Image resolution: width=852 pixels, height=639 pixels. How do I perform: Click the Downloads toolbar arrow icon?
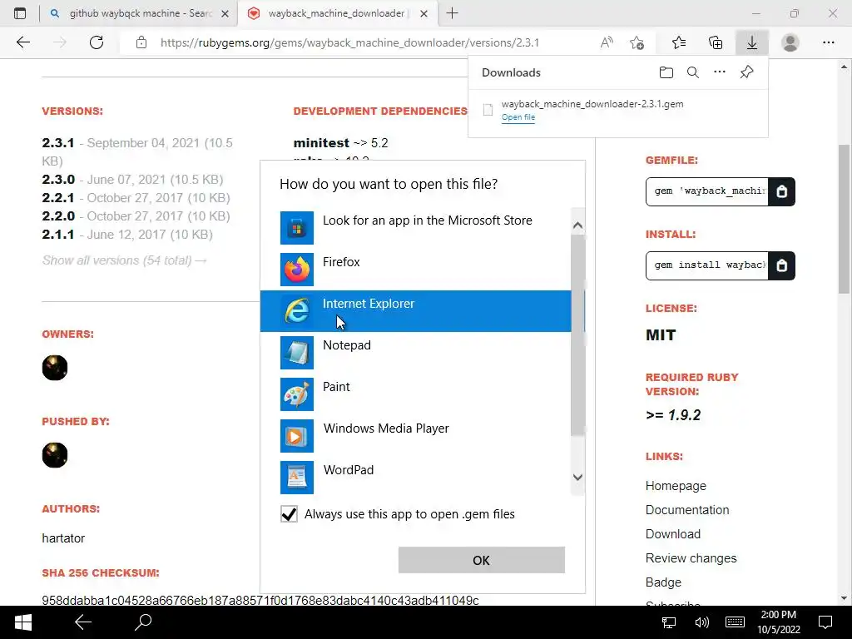(752, 42)
